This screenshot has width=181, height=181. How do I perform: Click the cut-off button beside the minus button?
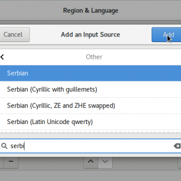pos(2,162)
